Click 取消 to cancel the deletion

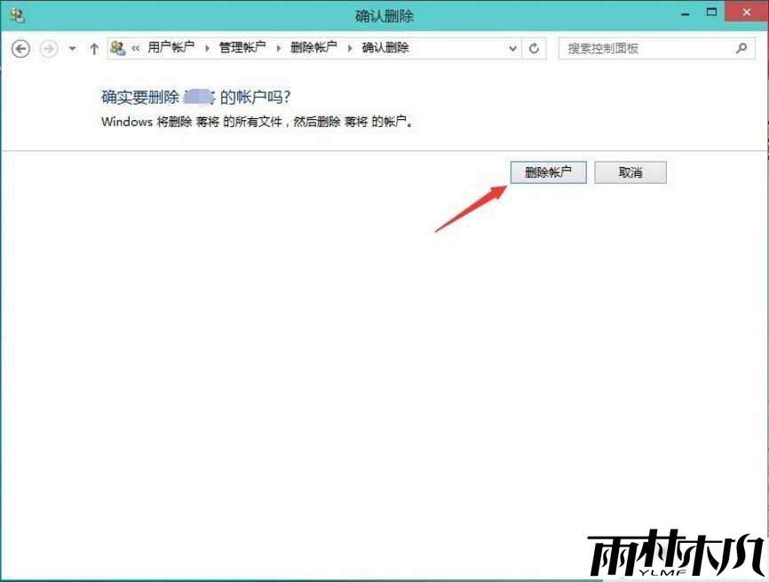(x=630, y=172)
